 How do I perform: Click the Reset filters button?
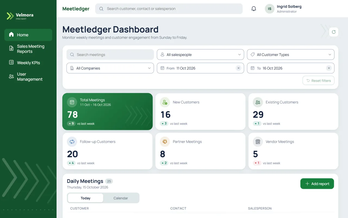318,81
